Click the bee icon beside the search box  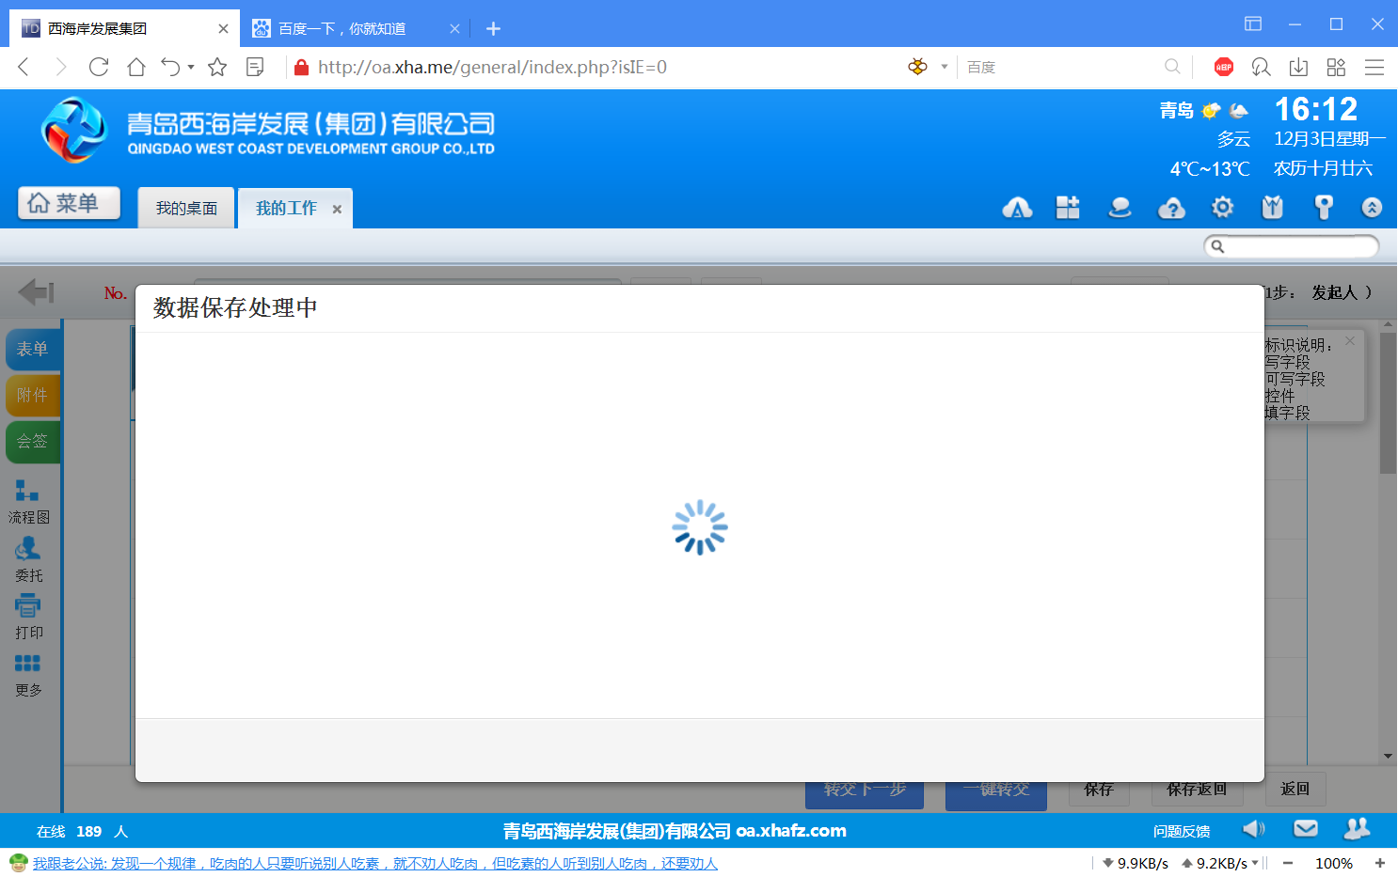tap(918, 67)
